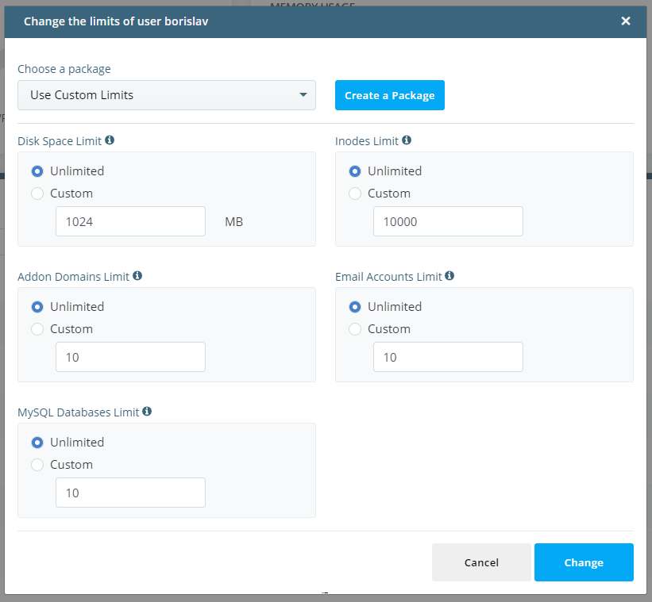Click the Create a Package button

pos(389,94)
